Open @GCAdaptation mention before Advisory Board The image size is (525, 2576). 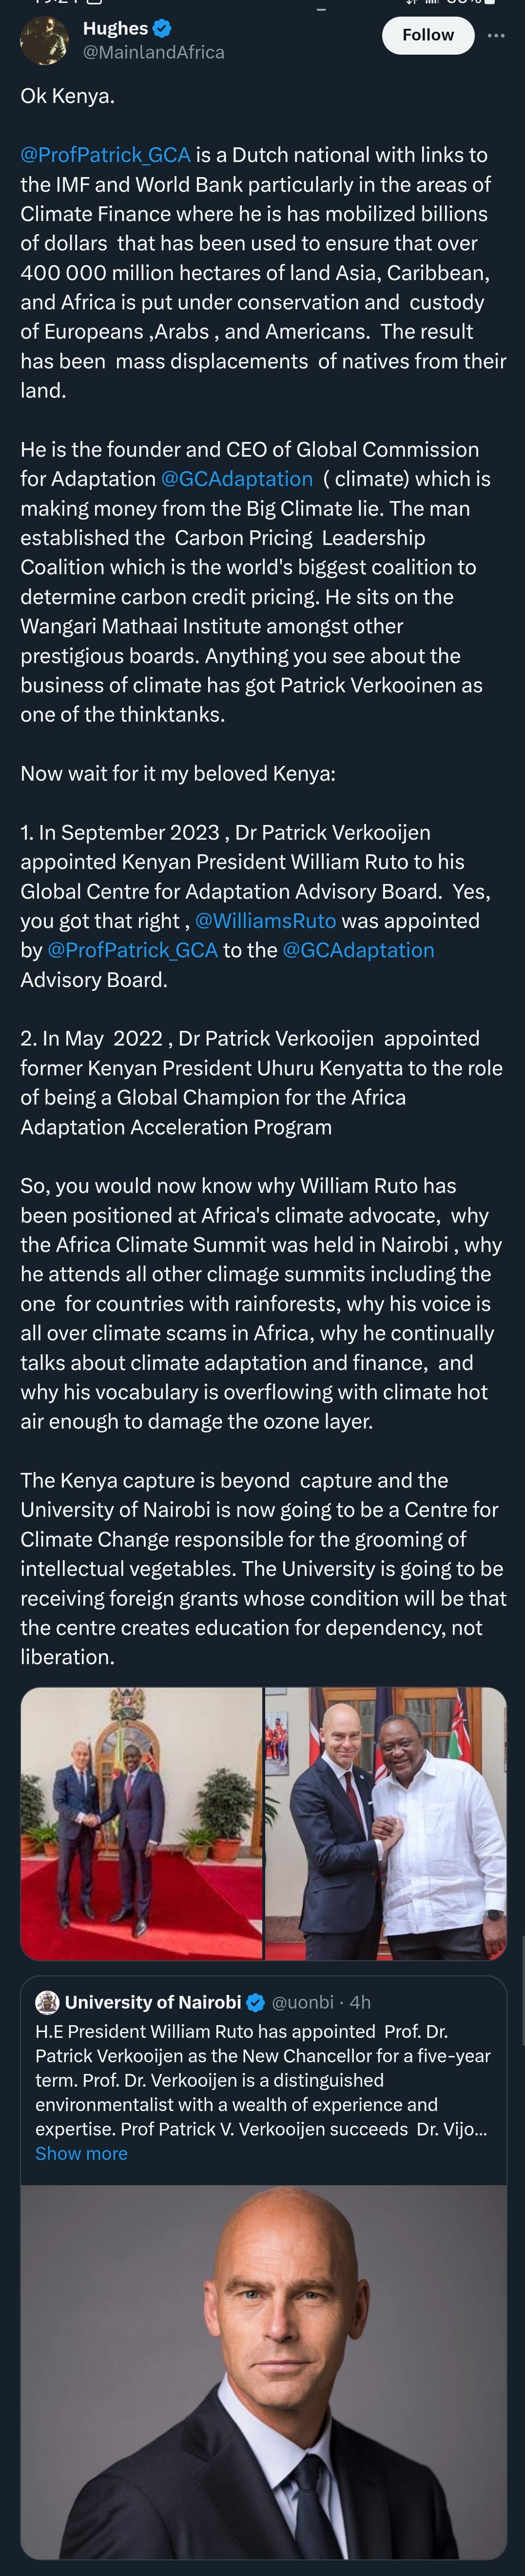click(358, 950)
